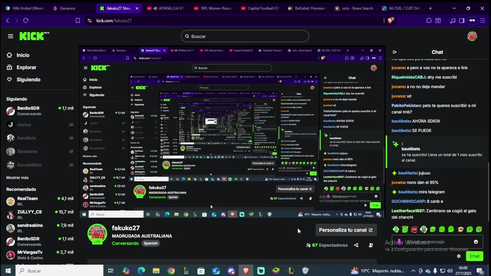Viewport: 491px width, 276px height.
Task: Click the Windows taskbar search box
Action: click(x=59, y=271)
